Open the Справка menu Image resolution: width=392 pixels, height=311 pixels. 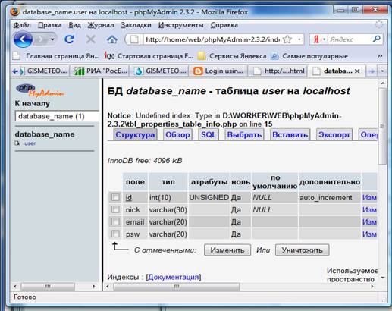coord(224,25)
